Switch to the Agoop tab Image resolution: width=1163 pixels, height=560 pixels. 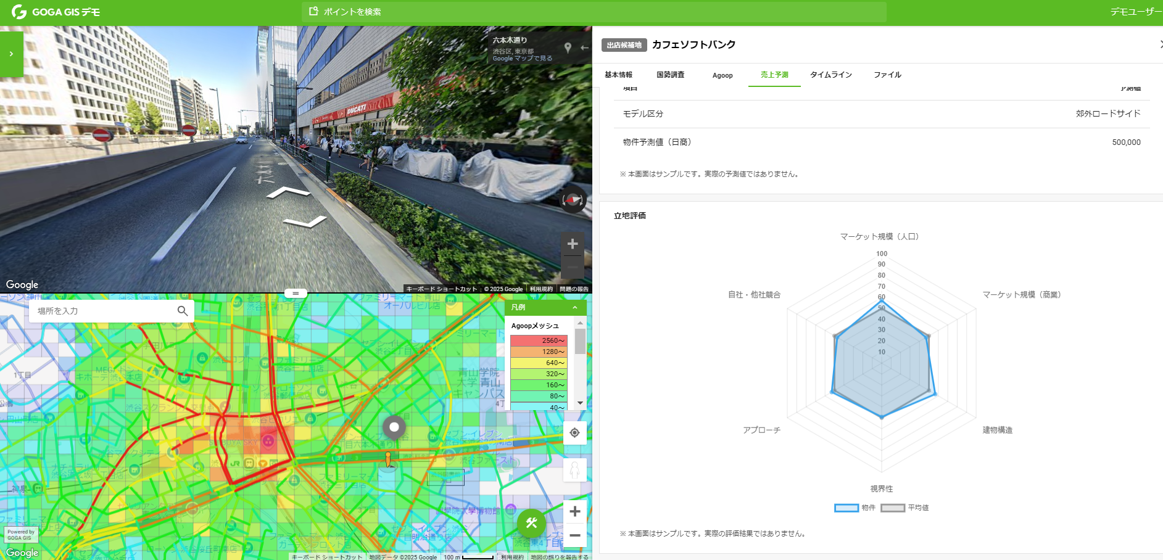pyautogui.click(x=722, y=75)
